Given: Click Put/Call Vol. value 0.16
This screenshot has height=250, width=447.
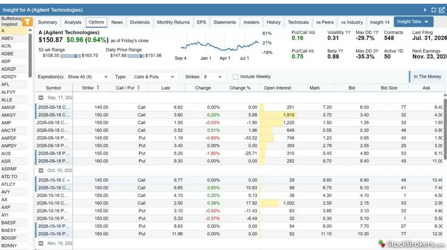Looking at the screenshot, I should pyautogui.click(x=297, y=38).
